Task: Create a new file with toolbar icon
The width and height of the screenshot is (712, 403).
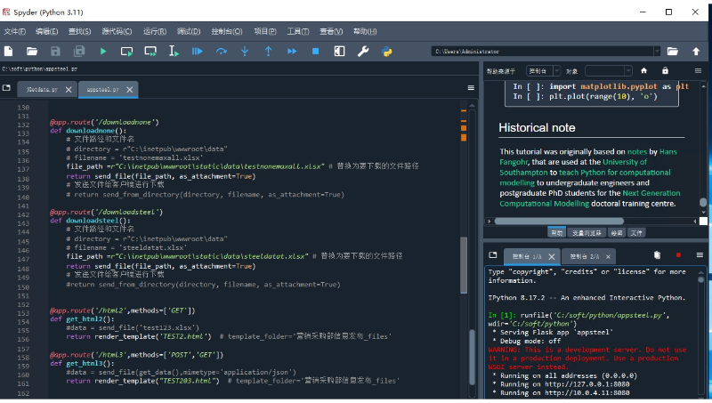Action: 9,52
